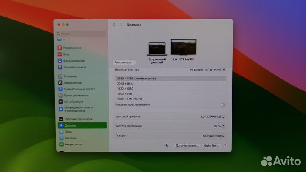This screenshot has width=306, height=172.
Task: Click the Уведомления sidebar icon
Action: pyautogui.click(x=60, y=48)
